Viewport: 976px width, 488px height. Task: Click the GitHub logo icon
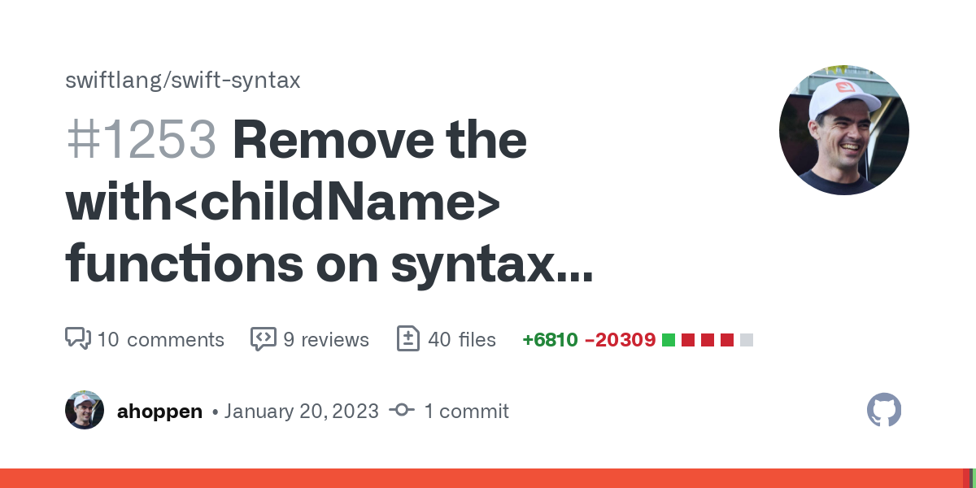click(884, 410)
